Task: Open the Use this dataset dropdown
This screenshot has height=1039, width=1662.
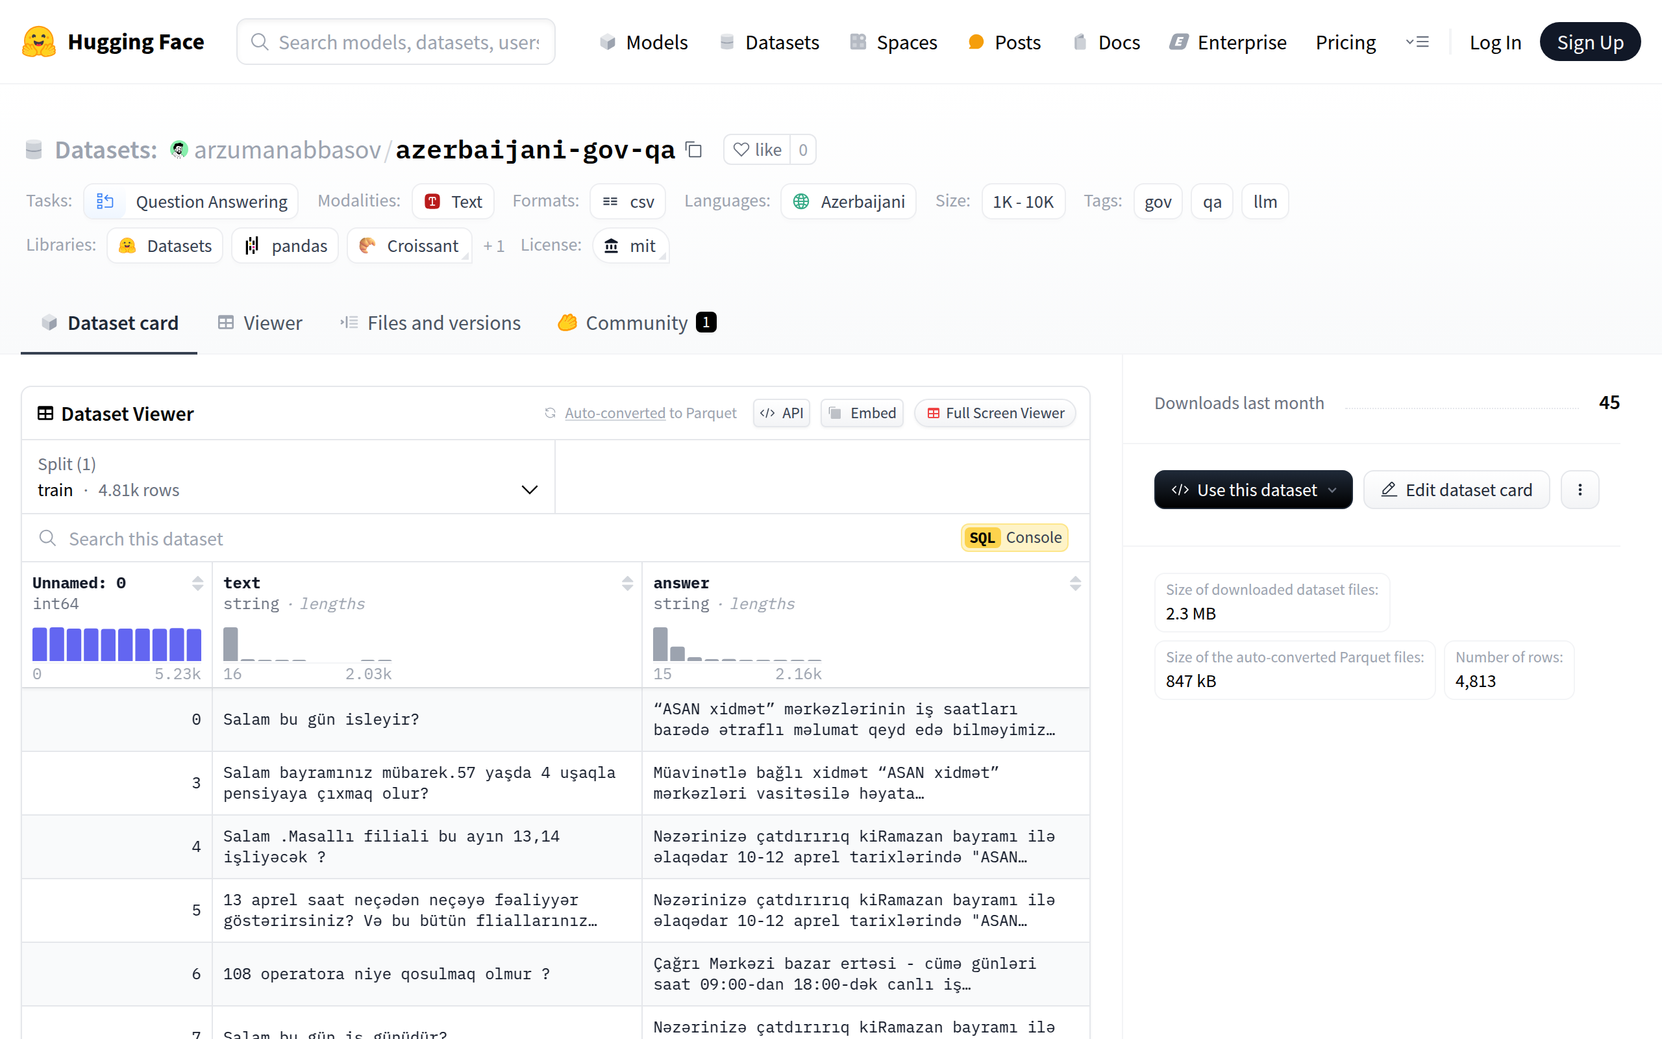Action: pyautogui.click(x=1253, y=489)
